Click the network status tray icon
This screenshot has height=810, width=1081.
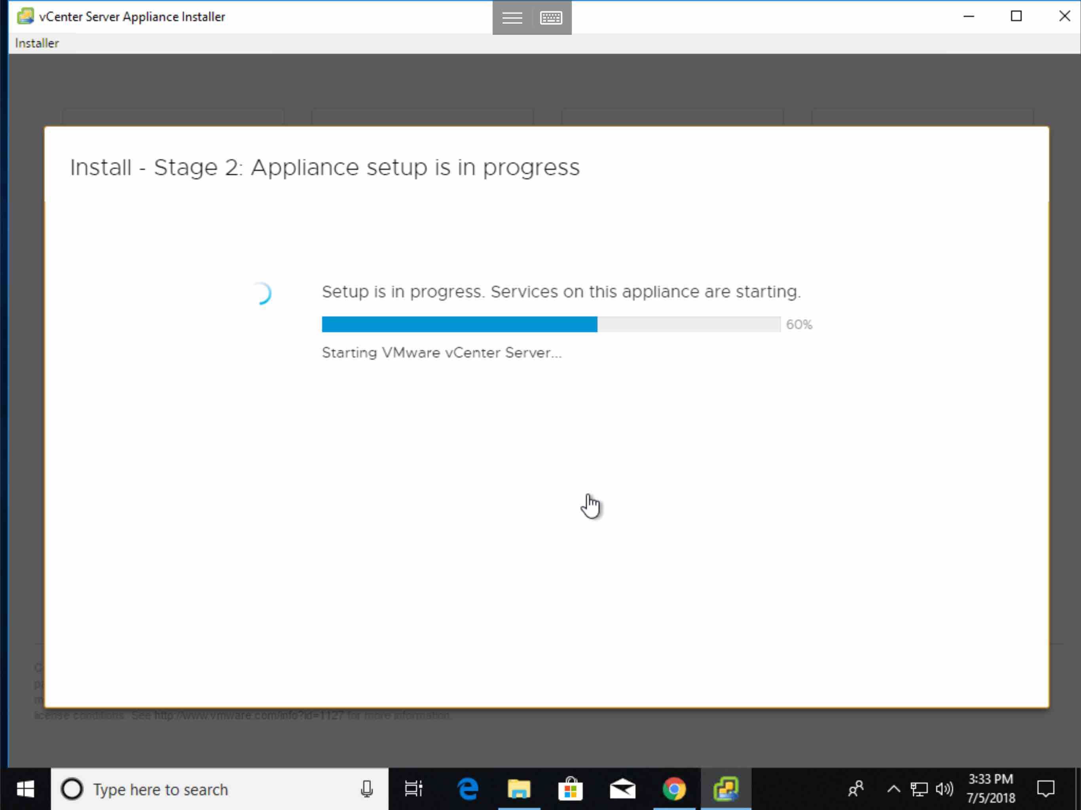coord(919,789)
